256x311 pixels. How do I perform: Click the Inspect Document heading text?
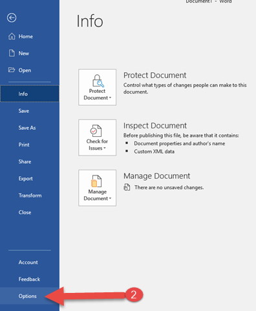[x=155, y=126]
